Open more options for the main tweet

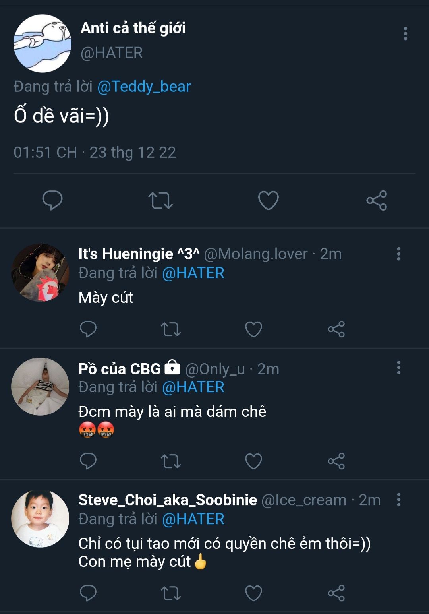(x=406, y=34)
